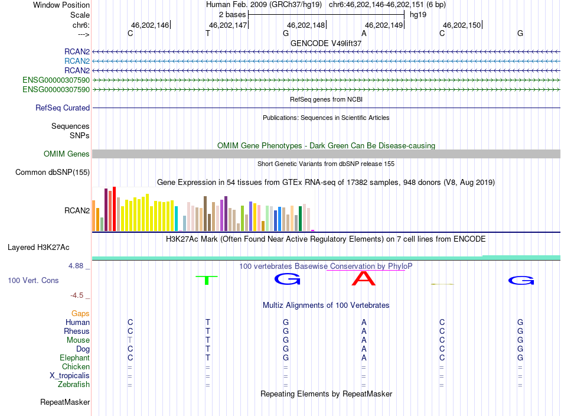Open Repeating Elements by RepeatMasker title
The width and height of the screenshot is (561, 416).
coord(326,394)
